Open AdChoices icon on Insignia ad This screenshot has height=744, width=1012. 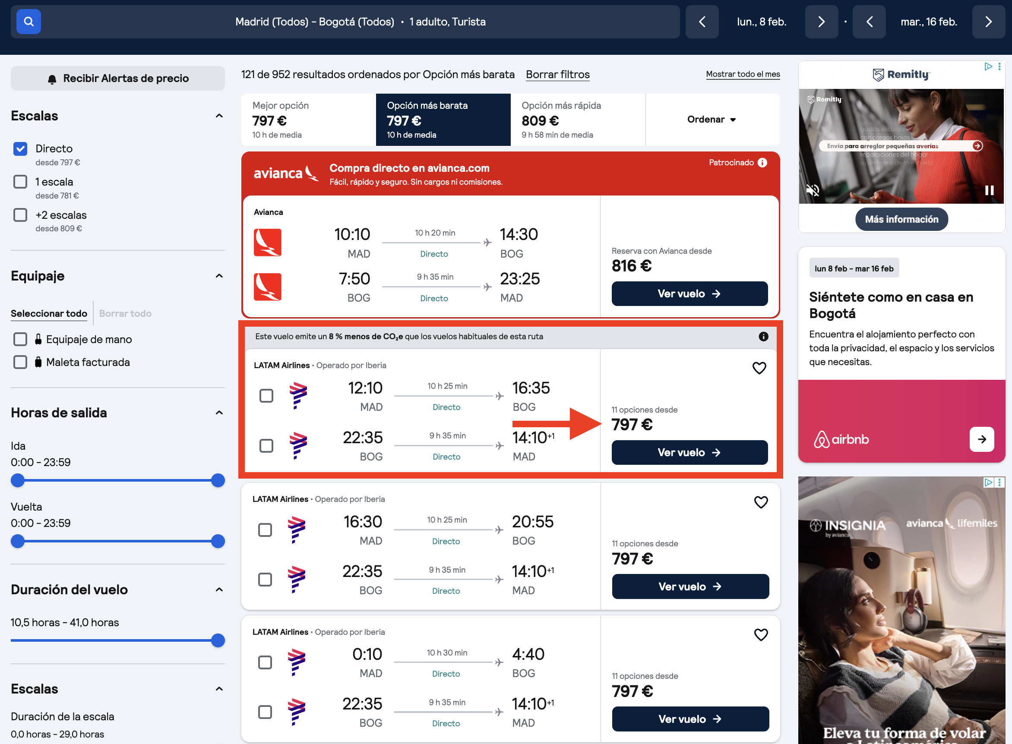tap(988, 482)
